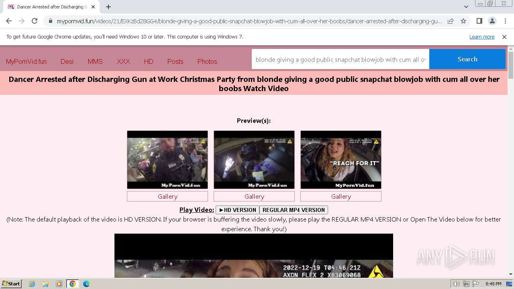Click Gallery link under third preview
Image resolution: width=514 pixels, height=289 pixels.
coord(341,196)
